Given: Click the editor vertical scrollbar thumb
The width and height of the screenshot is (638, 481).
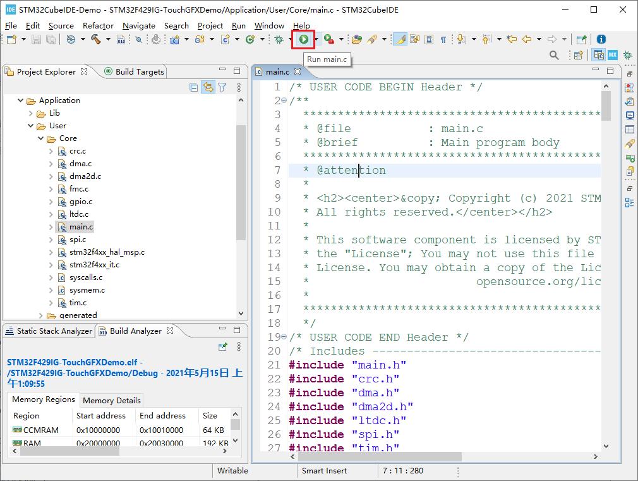Looking at the screenshot, I should (606, 106).
